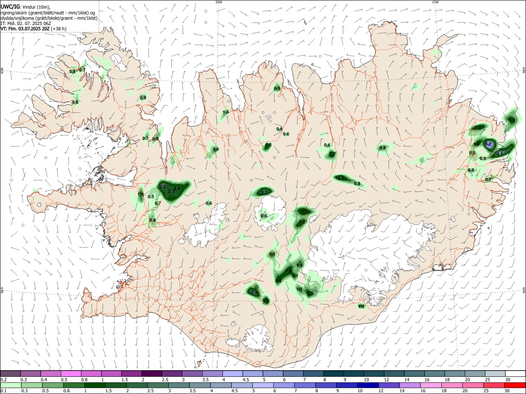This screenshot has width=526, height=394.
Task: Select the pink swatch labeled 16 on lower scale
Action: (430, 385)
